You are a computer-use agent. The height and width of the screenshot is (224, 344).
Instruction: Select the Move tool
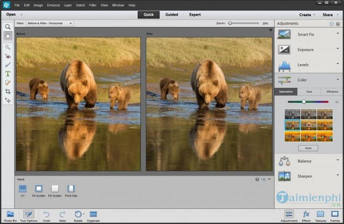8,101
